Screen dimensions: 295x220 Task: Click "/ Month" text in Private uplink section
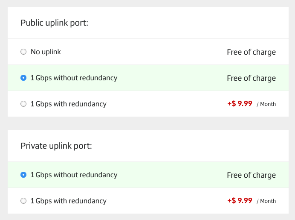coord(266,201)
